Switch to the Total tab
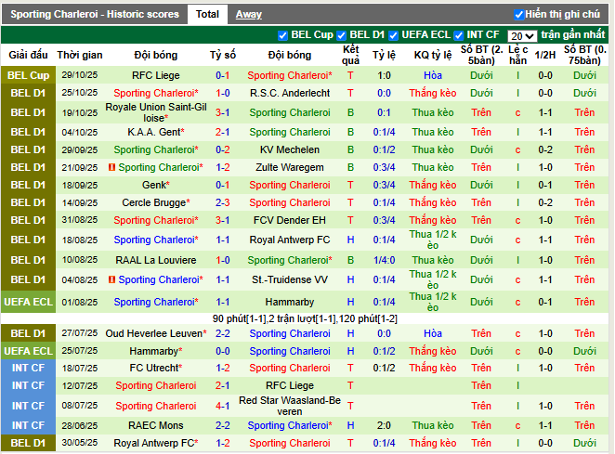 207,15
